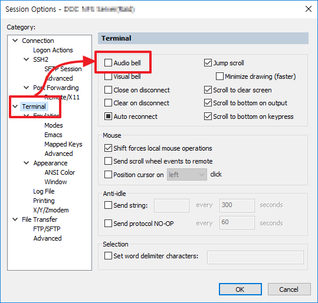318x303 pixels.
Task: Check Position cursor on click option
Action: click(x=108, y=174)
